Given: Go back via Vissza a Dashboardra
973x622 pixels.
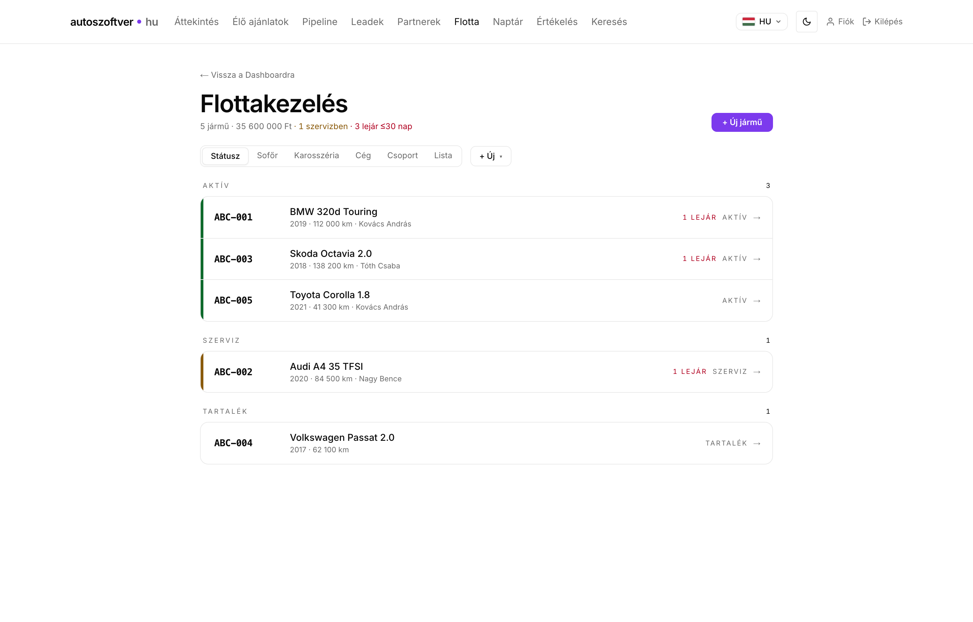Looking at the screenshot, I should pyautogui.click(x=247, y=75).
